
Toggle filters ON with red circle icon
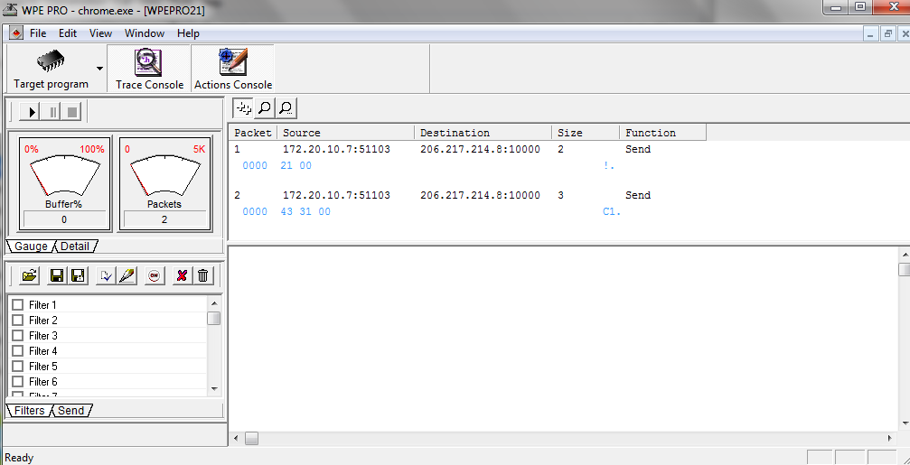[154, 275]
